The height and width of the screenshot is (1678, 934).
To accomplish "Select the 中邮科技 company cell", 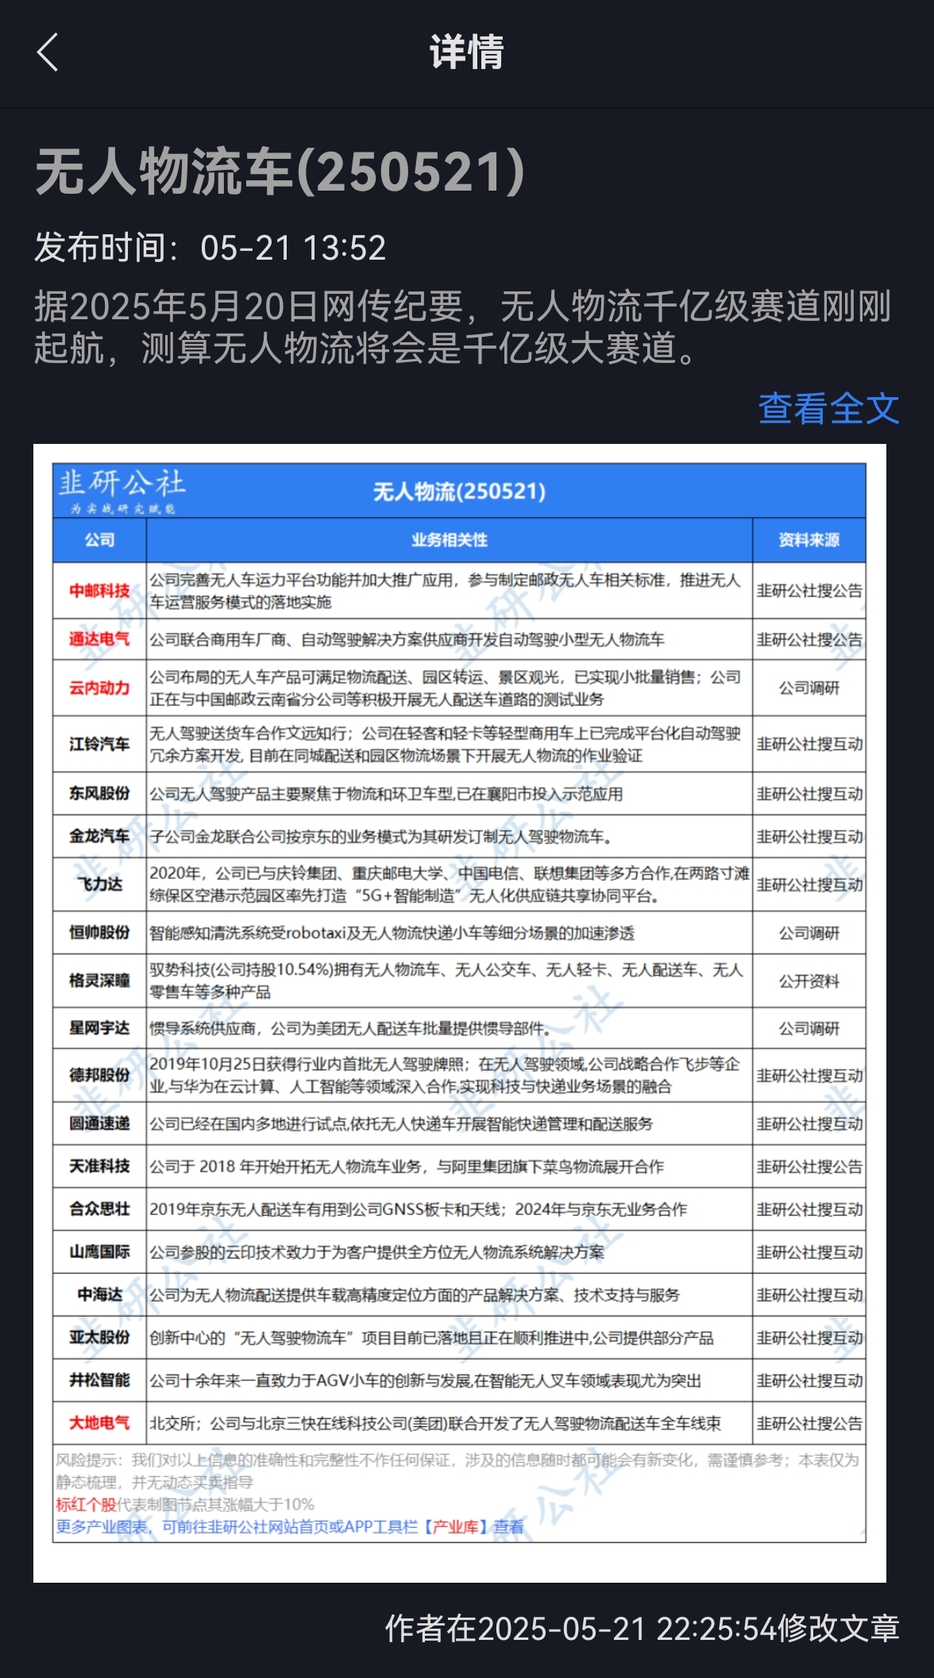I will click(99, 591).
